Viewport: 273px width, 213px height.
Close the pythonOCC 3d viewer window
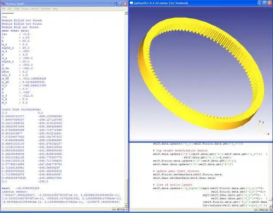point(269,3)
